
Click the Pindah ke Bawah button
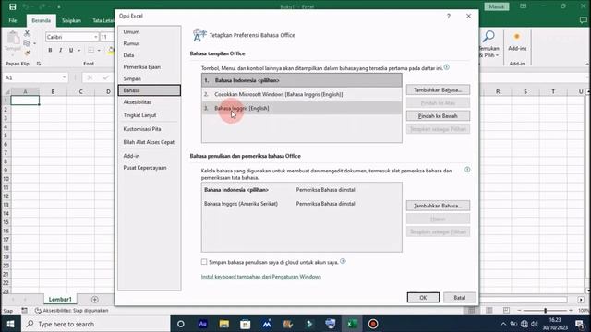438,116
